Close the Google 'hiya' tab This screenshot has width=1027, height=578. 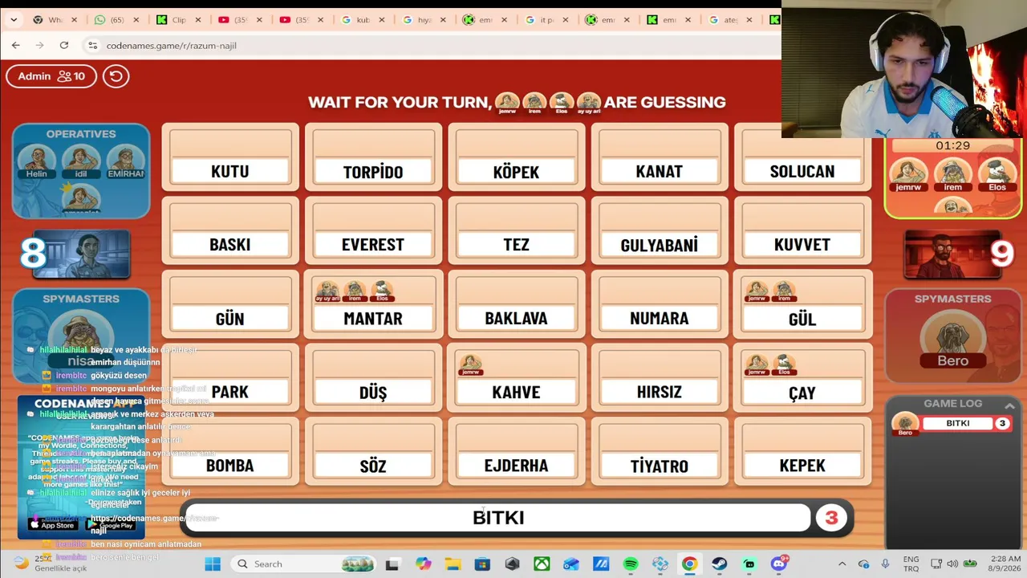pos(444,20)
